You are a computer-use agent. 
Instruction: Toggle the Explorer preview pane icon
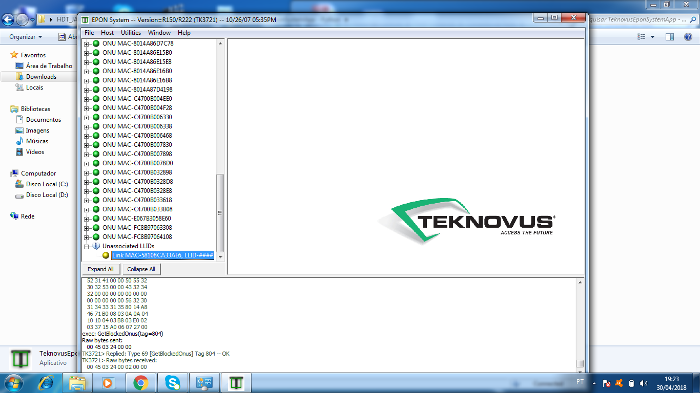669,37
